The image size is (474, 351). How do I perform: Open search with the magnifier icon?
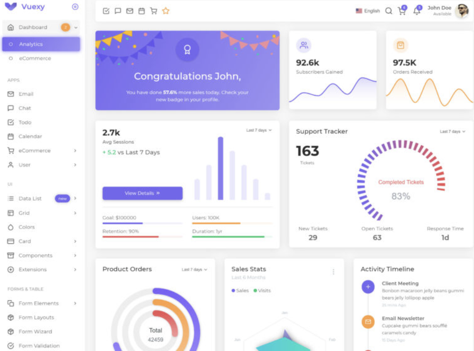(x=389, y=10)
